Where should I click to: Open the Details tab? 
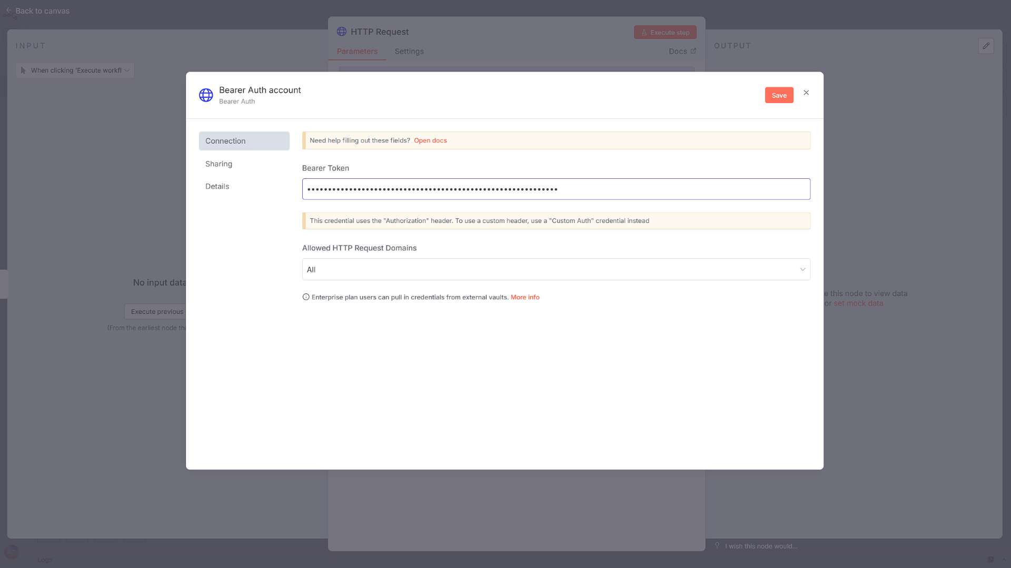(x=217, y=186)
